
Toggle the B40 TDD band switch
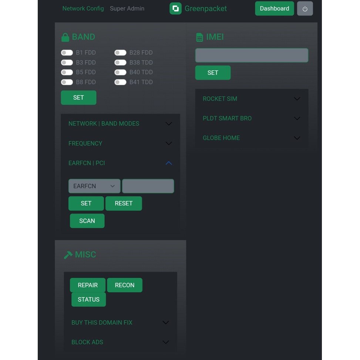120,72
